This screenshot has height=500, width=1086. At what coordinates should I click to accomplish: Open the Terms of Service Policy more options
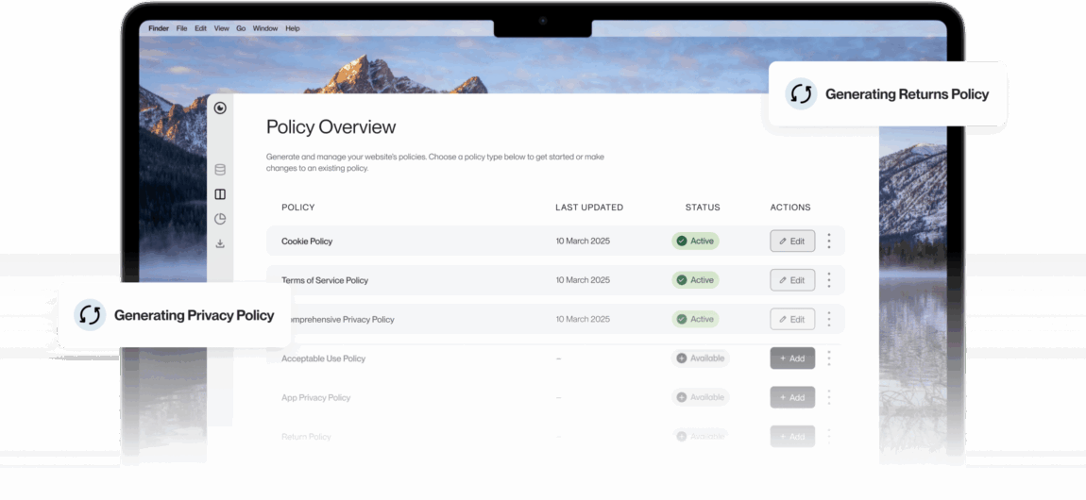tap(829, 280)
